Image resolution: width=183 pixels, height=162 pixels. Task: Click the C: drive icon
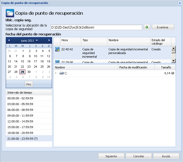[62, 73]
